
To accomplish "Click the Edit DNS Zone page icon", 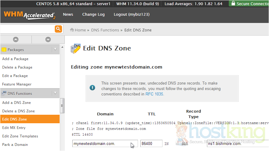I will [76, 48].
